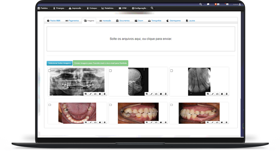Open the Estoque dropdown menu
This screenshot has height=151, width=280.
click(92, 8)
